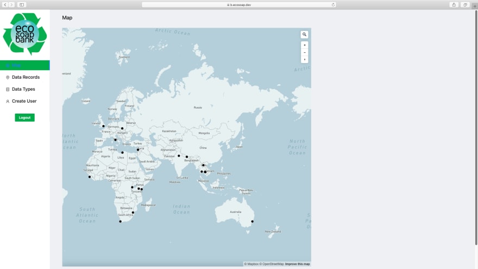Click the China label on map
Screen dimensions: 478x269
pos(203,148)
